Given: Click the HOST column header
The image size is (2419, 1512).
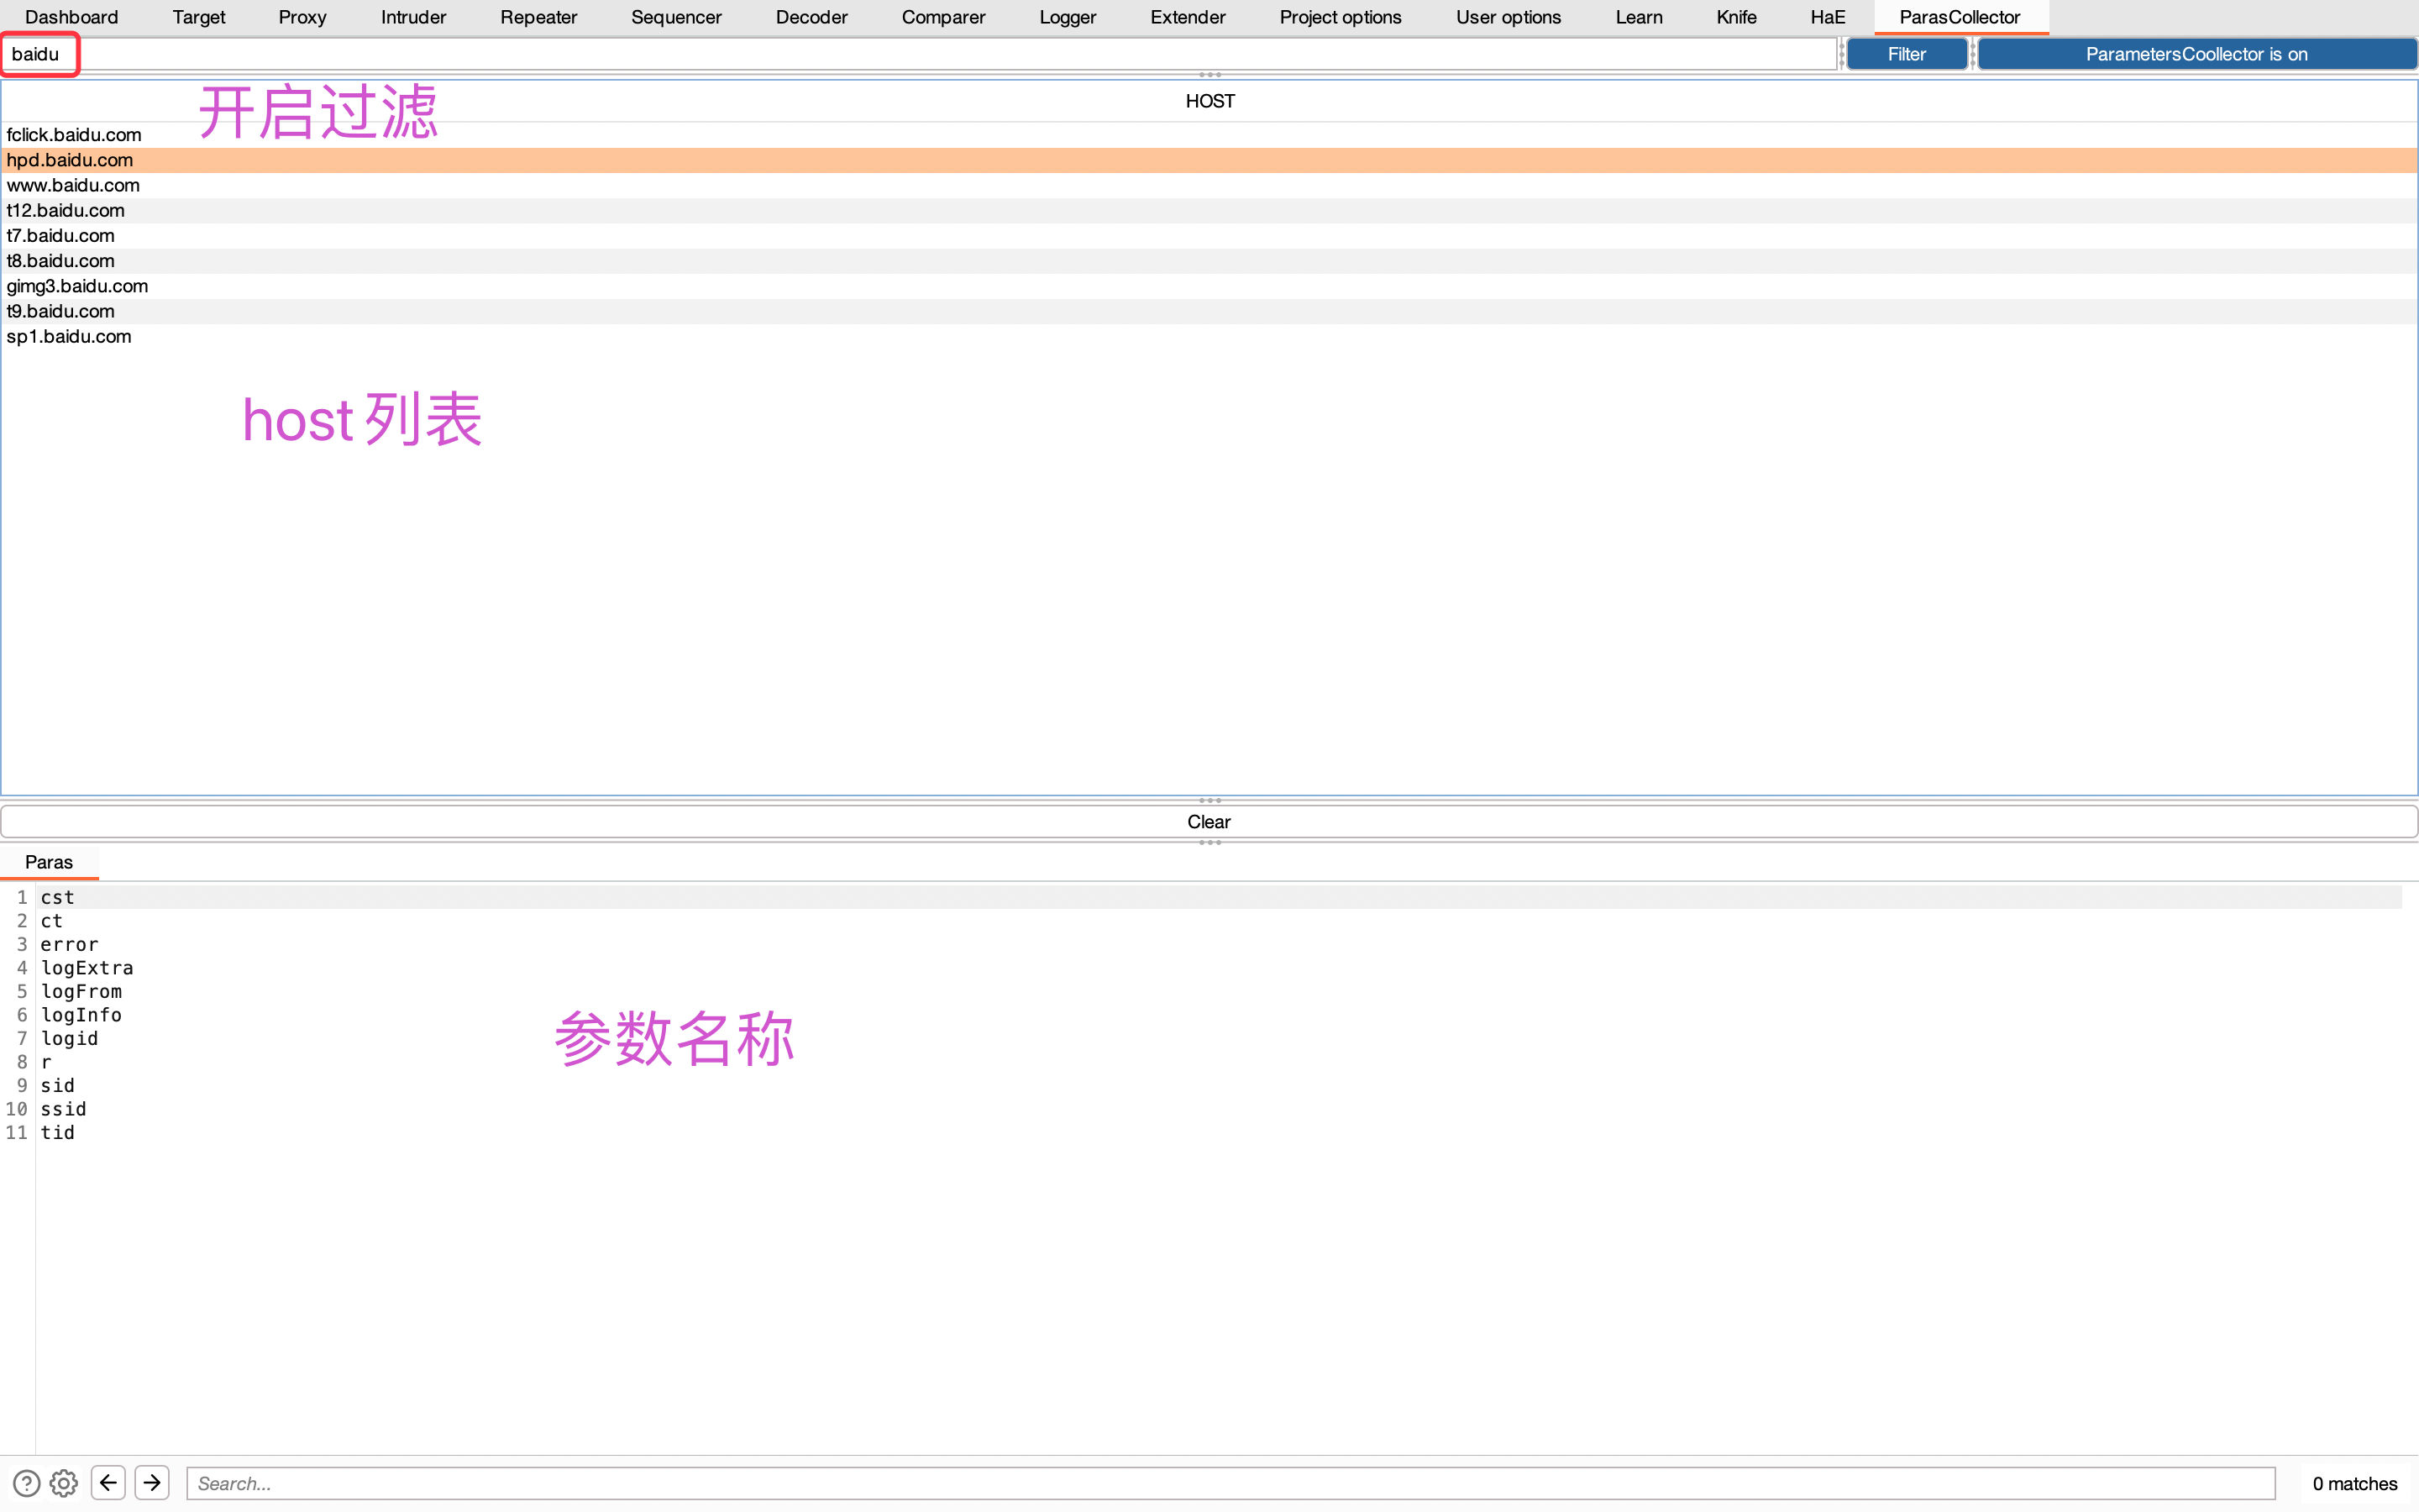Looking at the screenshot, I should click(1209, 101).
